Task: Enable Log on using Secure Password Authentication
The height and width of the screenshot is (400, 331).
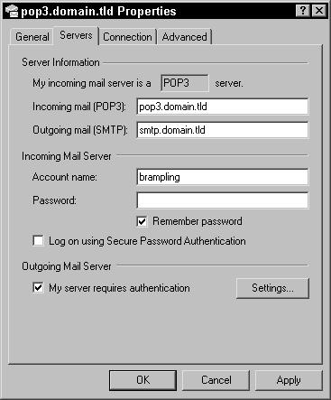Action: click(38, 241)
